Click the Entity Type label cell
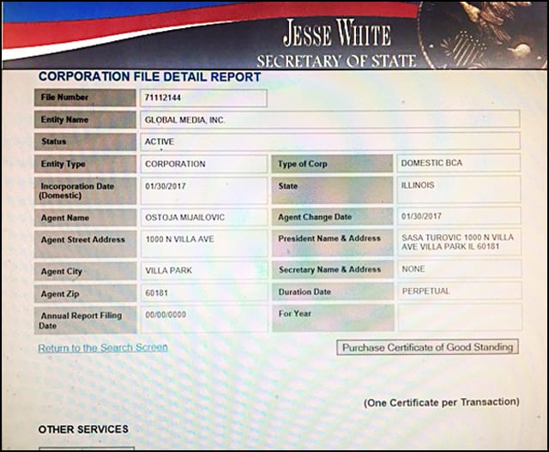This screenshot has width=549, height=452. click(x=85, y=164)
